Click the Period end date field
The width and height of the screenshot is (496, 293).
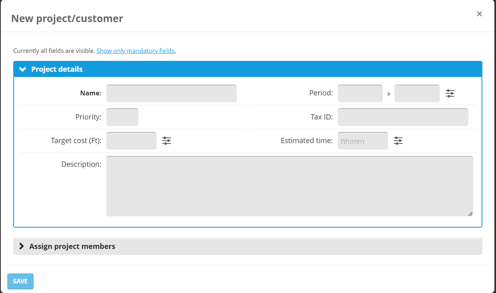(x=417, y=93)
